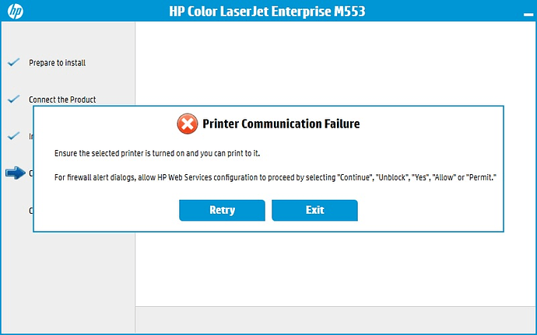Click the hidden step label beside third checkmark

(31, 136)
